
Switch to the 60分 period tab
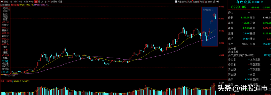coord(31,1)
